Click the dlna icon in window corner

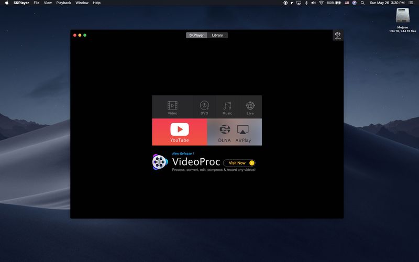(x=338, y=35)
